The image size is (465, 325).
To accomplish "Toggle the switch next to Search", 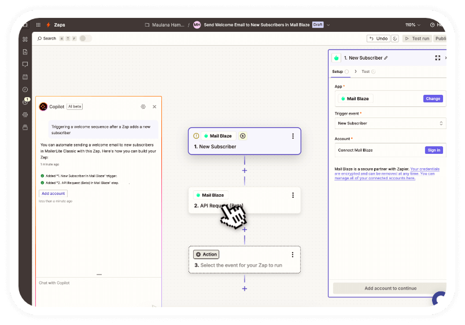I will click(x=85, y=39).
